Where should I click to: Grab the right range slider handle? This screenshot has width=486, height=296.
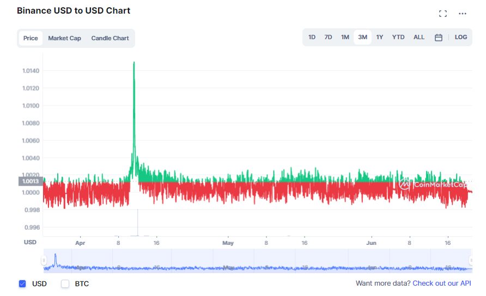click(471, 261)
